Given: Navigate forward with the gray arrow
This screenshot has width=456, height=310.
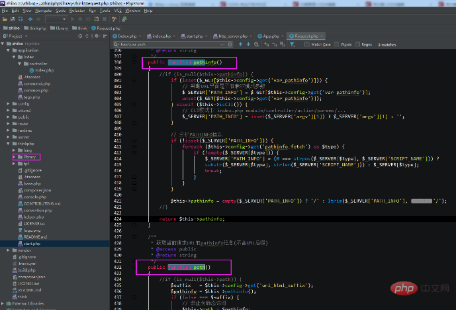Looking at the screenshot, I should [38, 19].
